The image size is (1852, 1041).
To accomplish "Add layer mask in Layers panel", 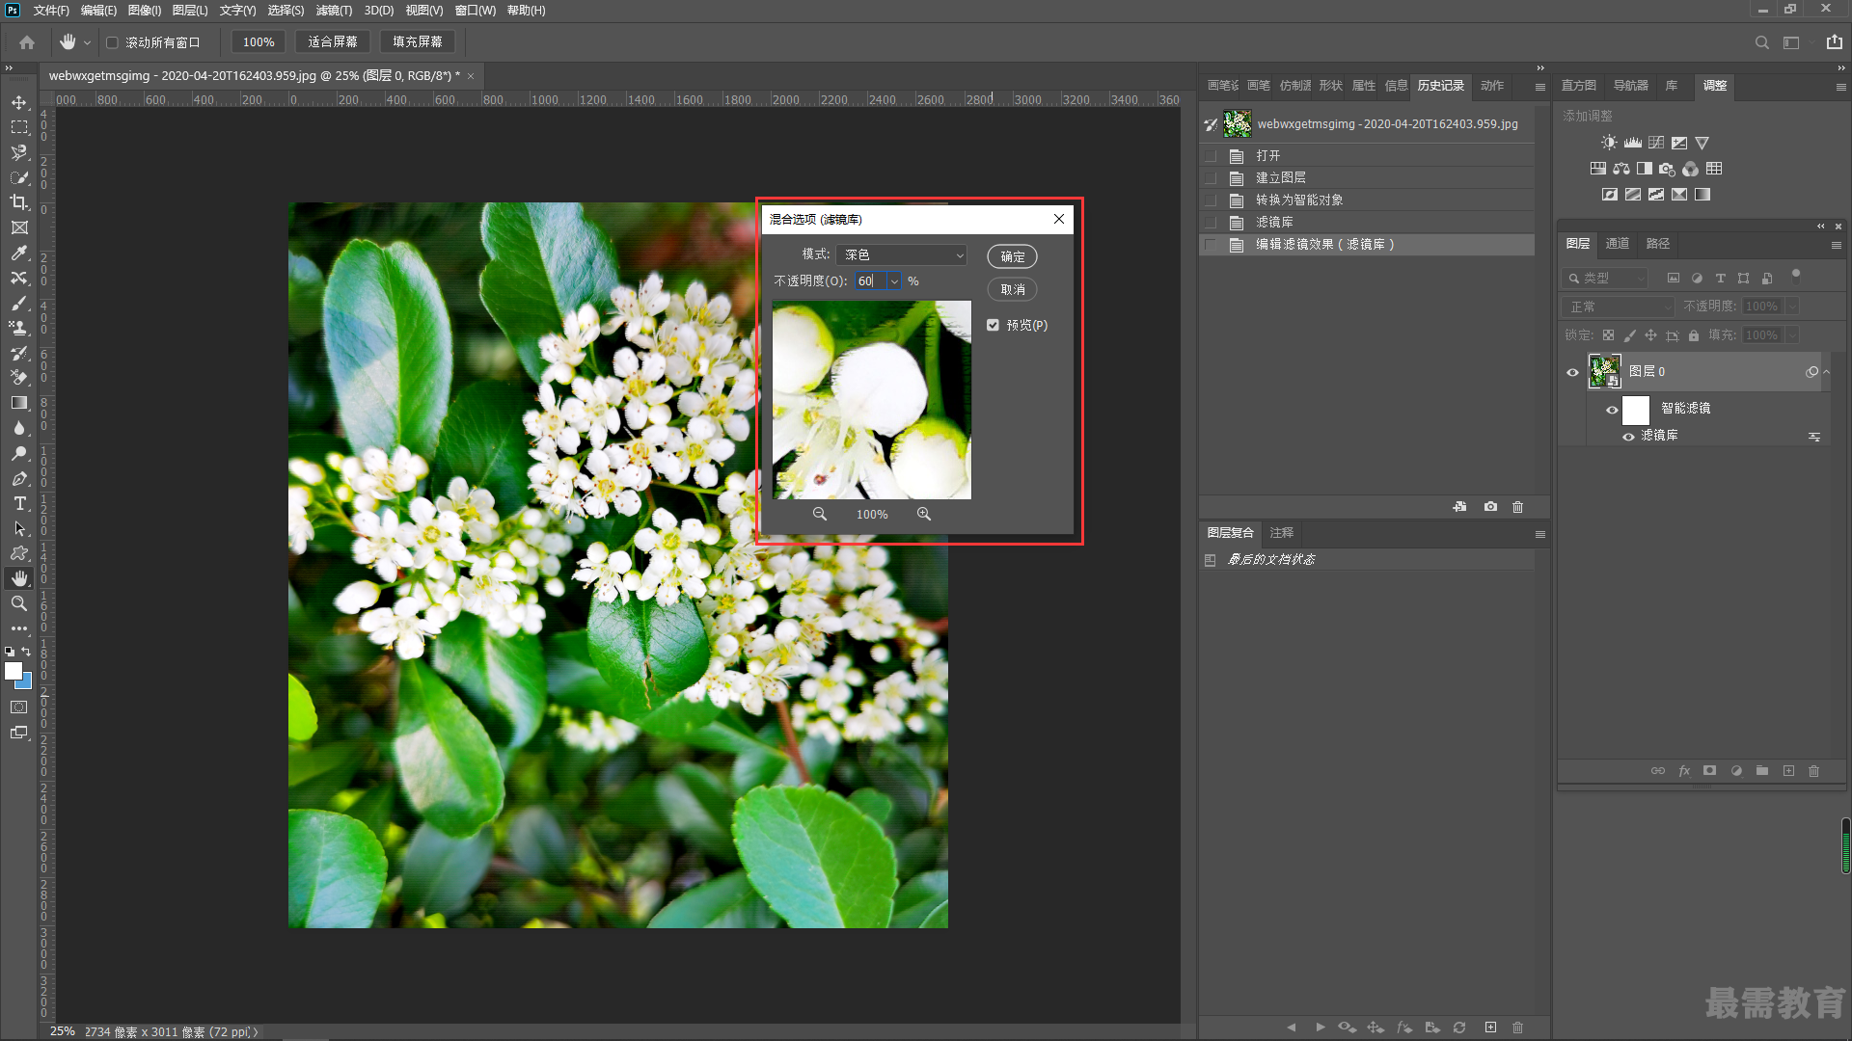I will pyautogui.click(x=1709, y=770).
